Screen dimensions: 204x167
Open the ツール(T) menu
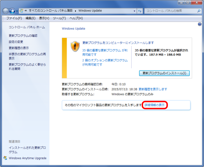coord(59,18)
